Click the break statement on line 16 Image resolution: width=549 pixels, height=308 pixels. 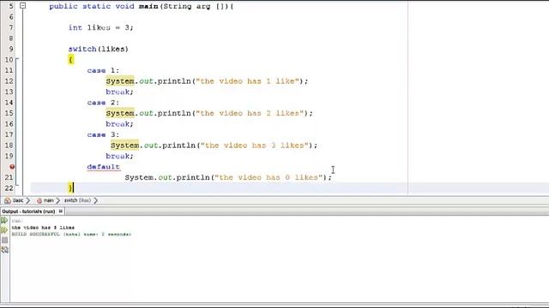click(x=120, y=124)
